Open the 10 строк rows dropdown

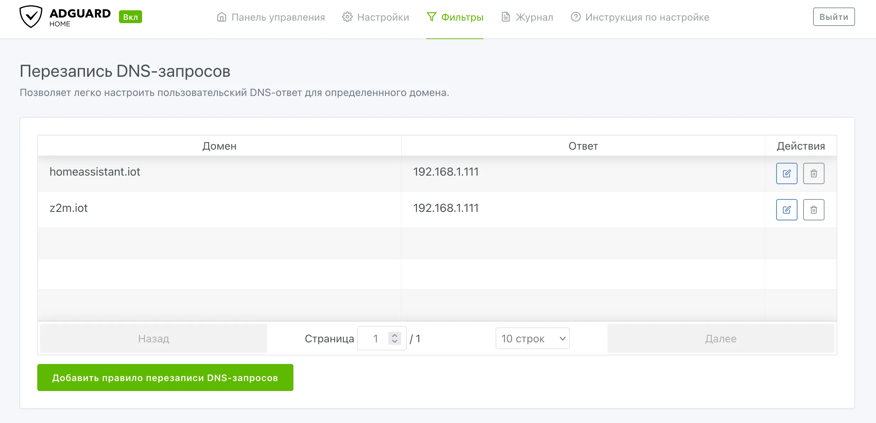pyautogui.click(x=532, y=338)
